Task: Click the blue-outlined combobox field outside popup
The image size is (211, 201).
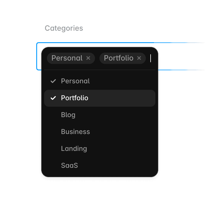Action: 182,56
